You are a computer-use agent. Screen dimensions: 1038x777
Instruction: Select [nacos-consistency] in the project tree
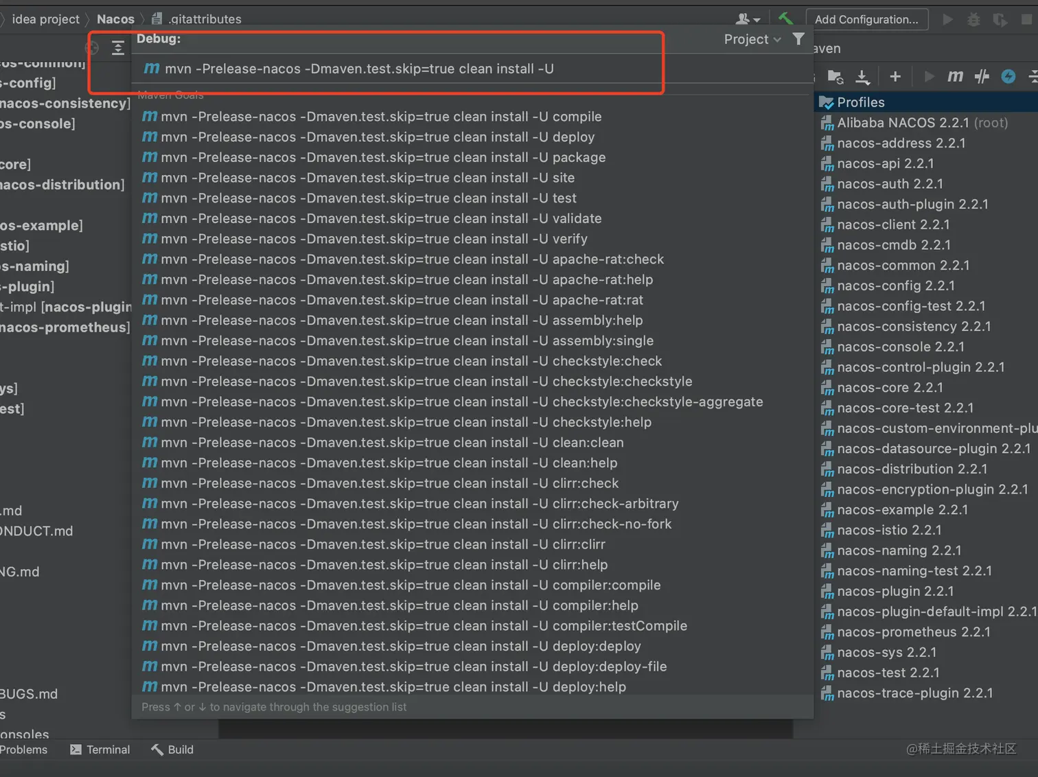click(65, 104)
